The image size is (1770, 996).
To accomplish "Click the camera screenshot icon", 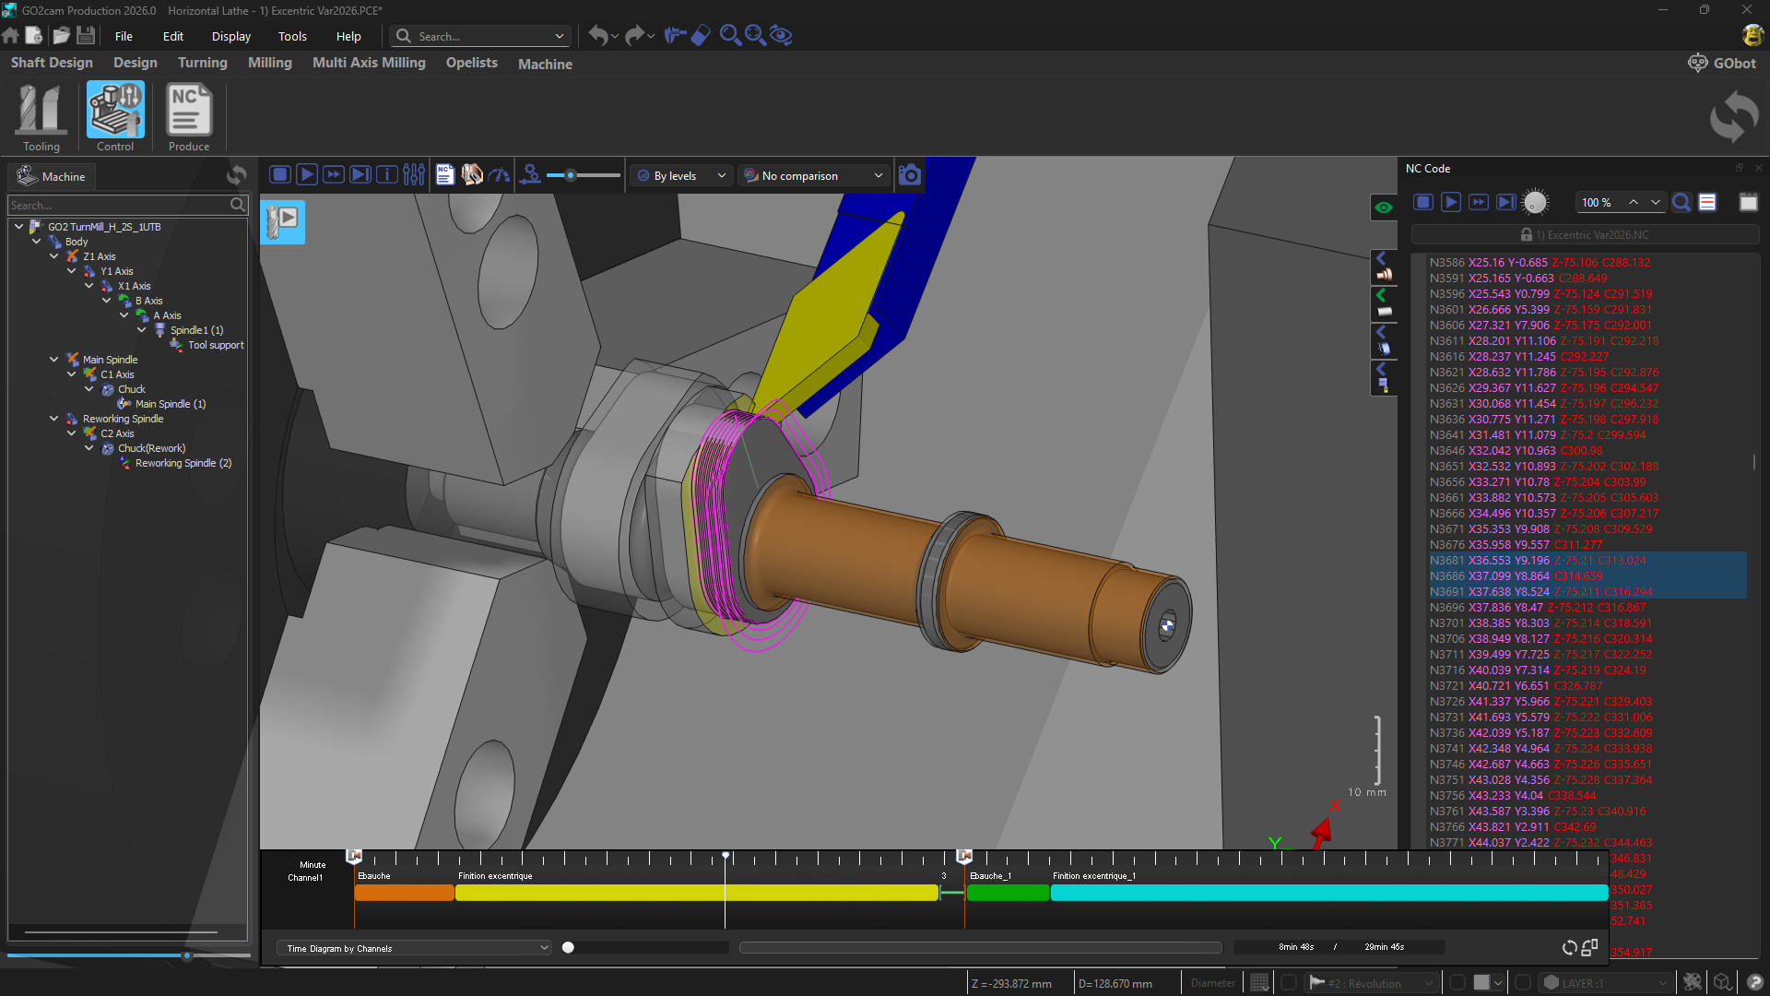I will coord(909,175).
